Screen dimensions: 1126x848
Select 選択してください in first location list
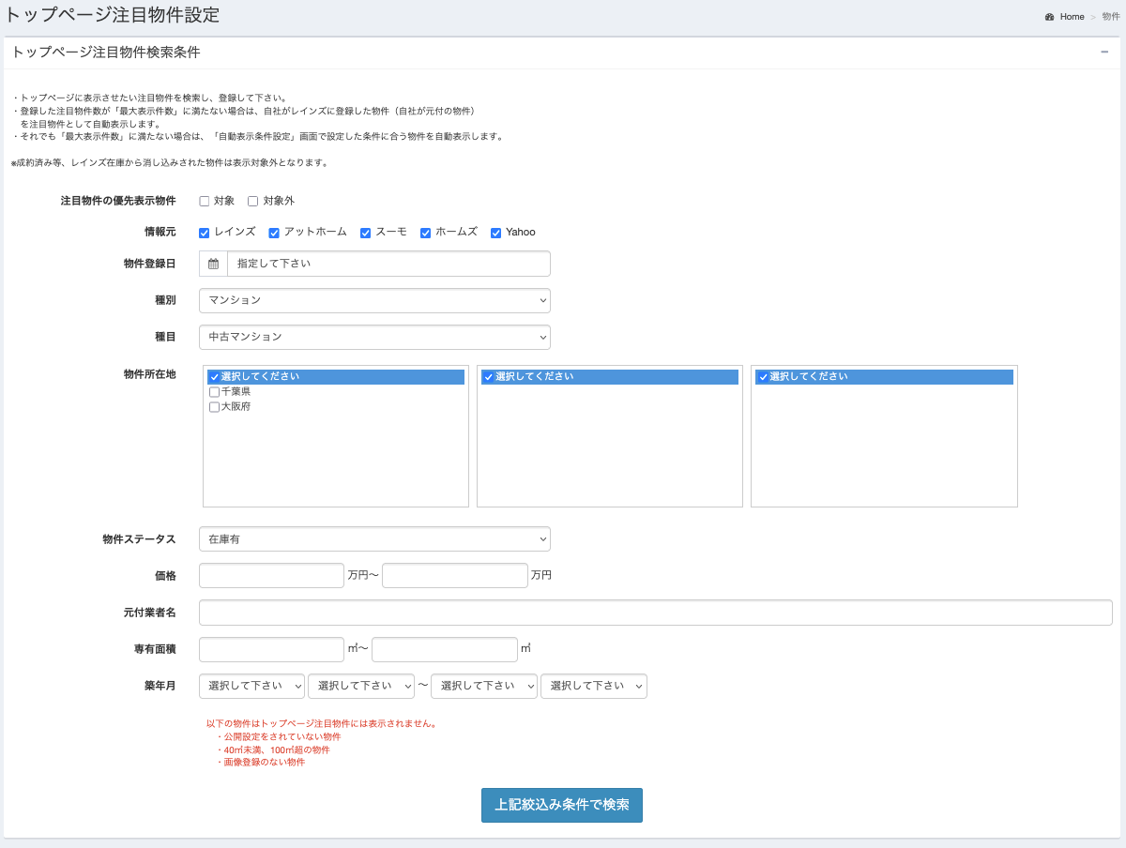click(x=336, y=377)
